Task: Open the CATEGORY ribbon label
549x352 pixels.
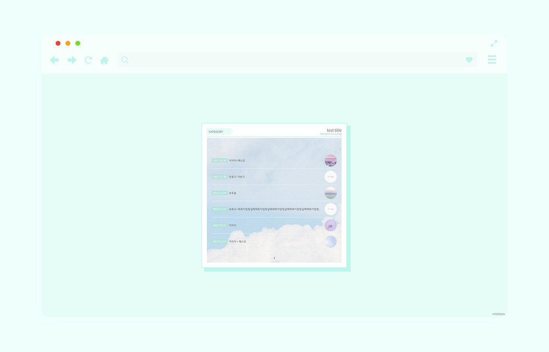Action: tap(220, 132)
